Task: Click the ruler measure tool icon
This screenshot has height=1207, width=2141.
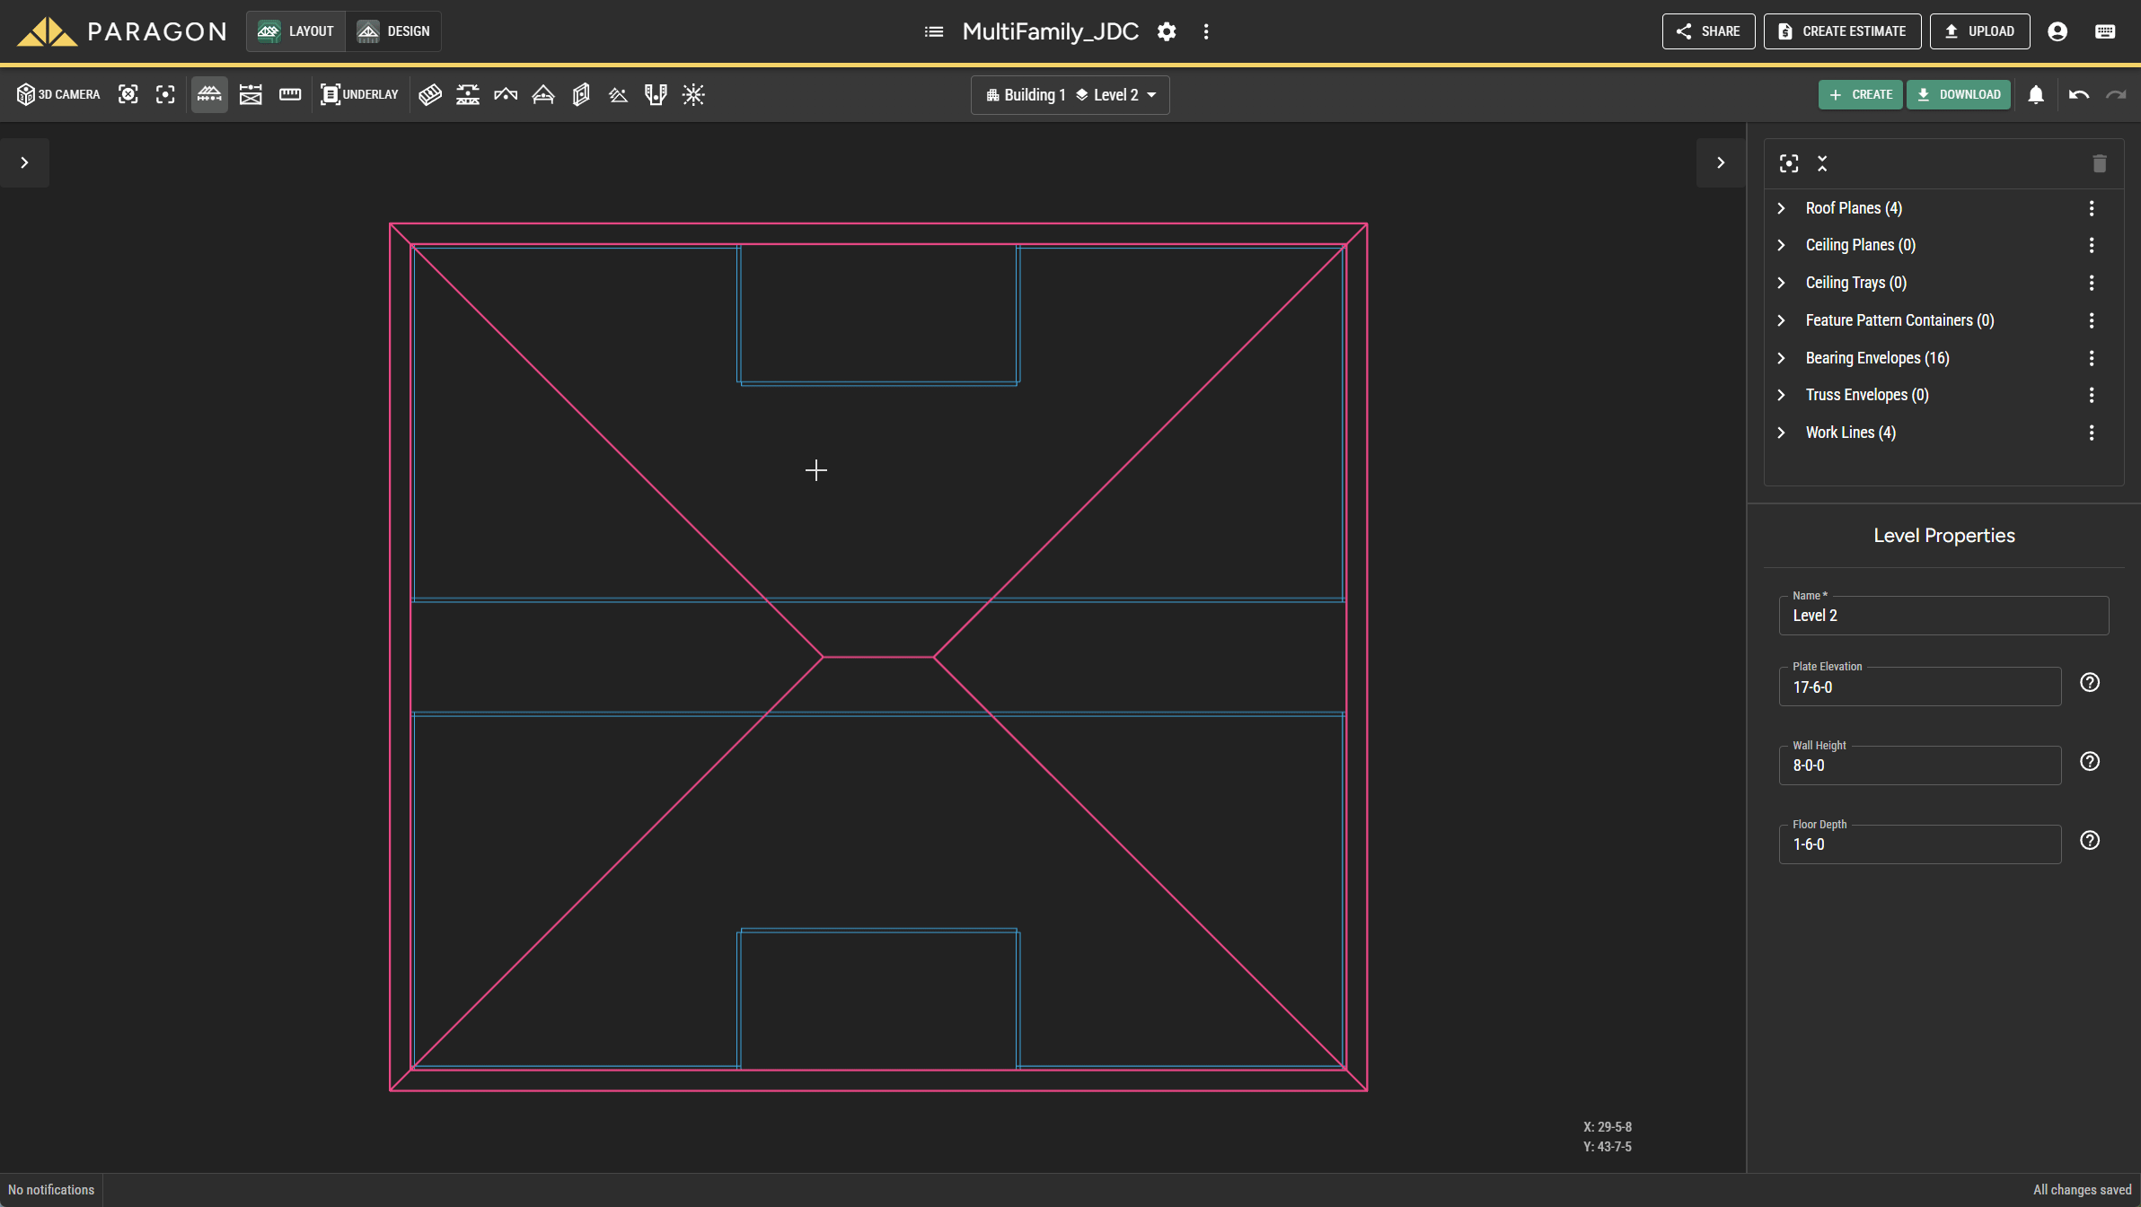Action: (x=290, y=94)
